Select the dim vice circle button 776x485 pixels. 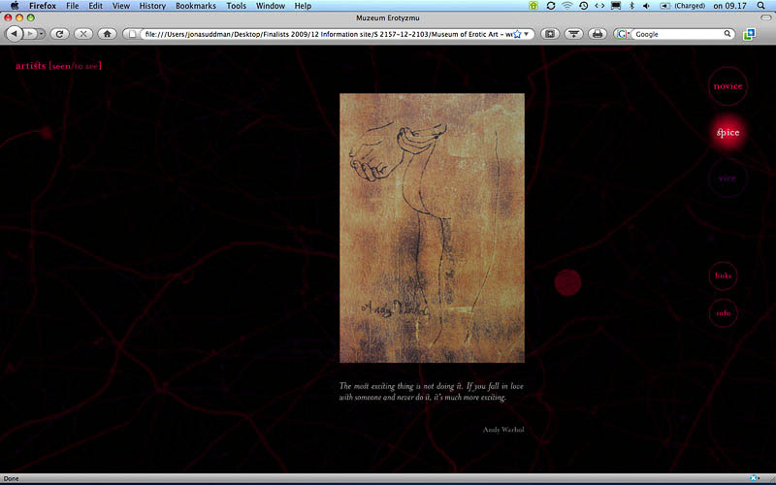point(727,178)
